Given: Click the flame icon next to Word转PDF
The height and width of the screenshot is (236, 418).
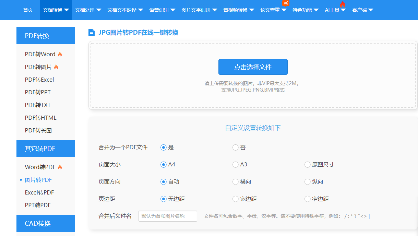Looking at the screenshot, I should point(60,167).
